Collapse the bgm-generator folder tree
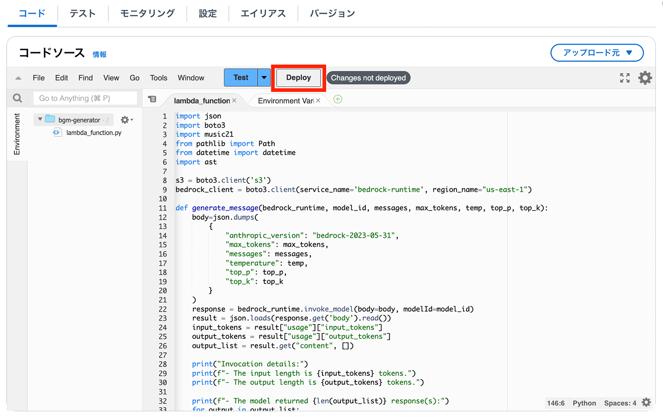 pos(40,119)
